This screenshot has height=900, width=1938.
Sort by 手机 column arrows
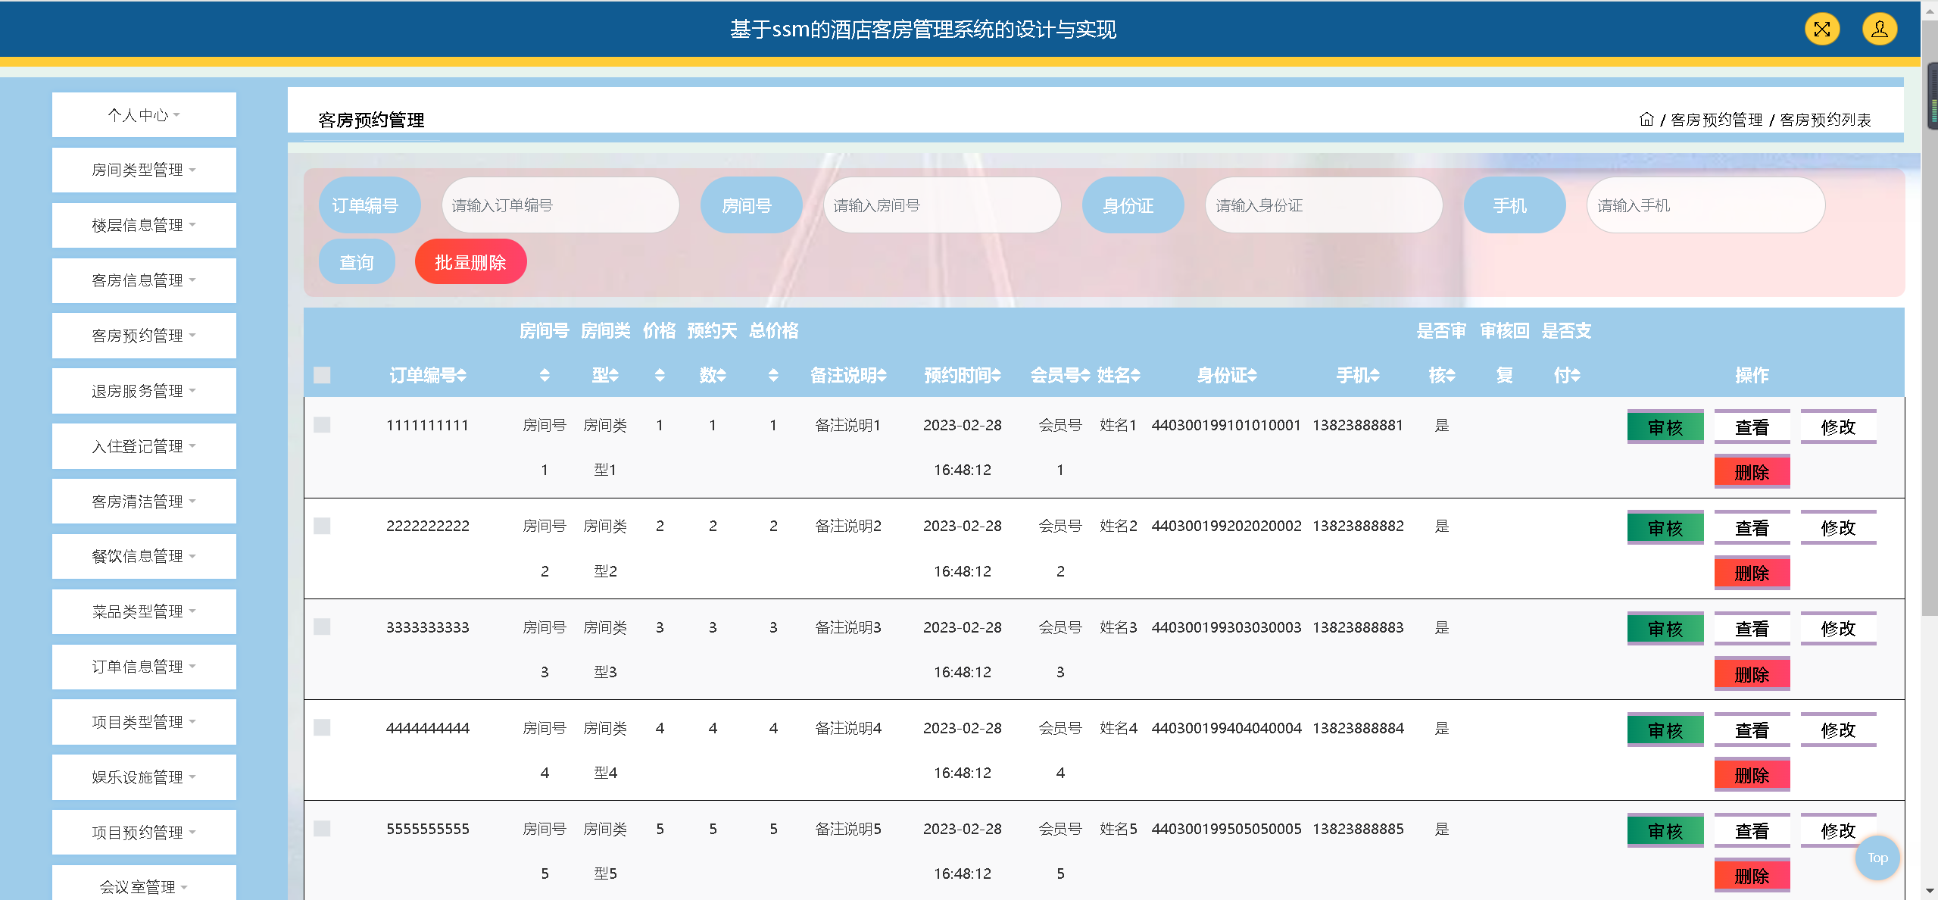1375,376
